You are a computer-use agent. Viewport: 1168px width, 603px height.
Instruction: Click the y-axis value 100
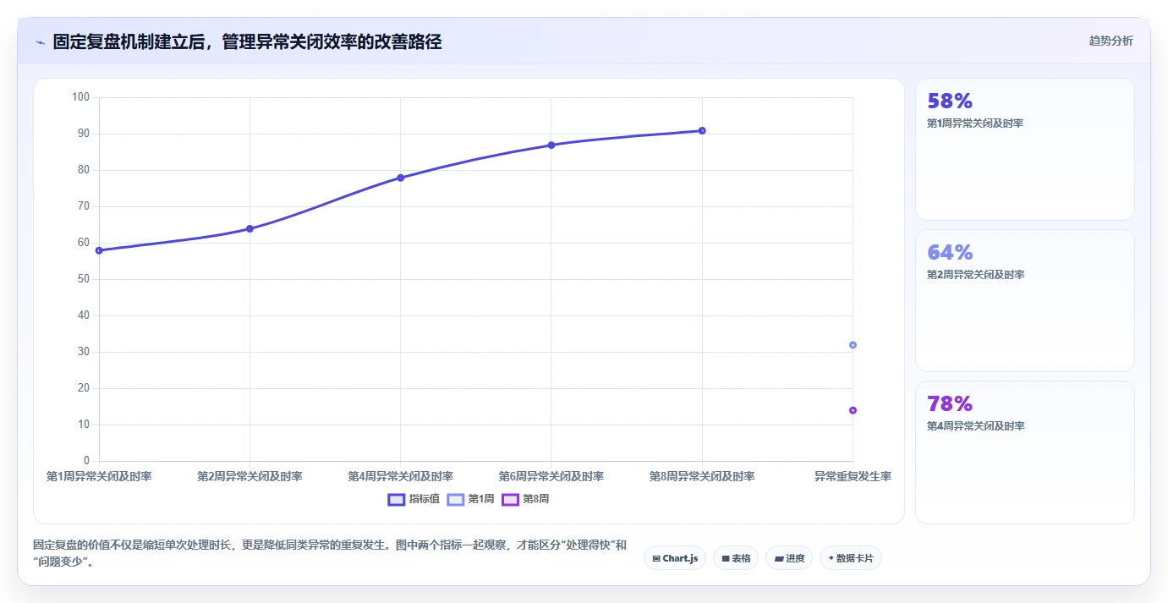pos(80,97)
